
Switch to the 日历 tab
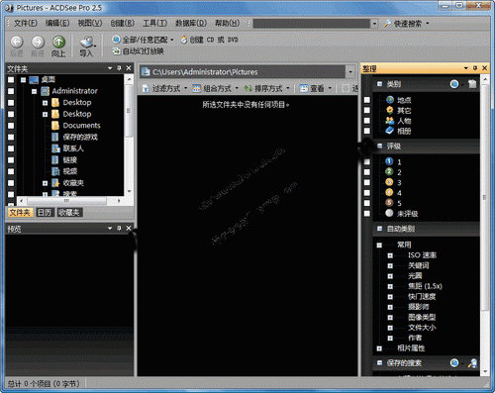pyautogui.click(x=45, y=213)
